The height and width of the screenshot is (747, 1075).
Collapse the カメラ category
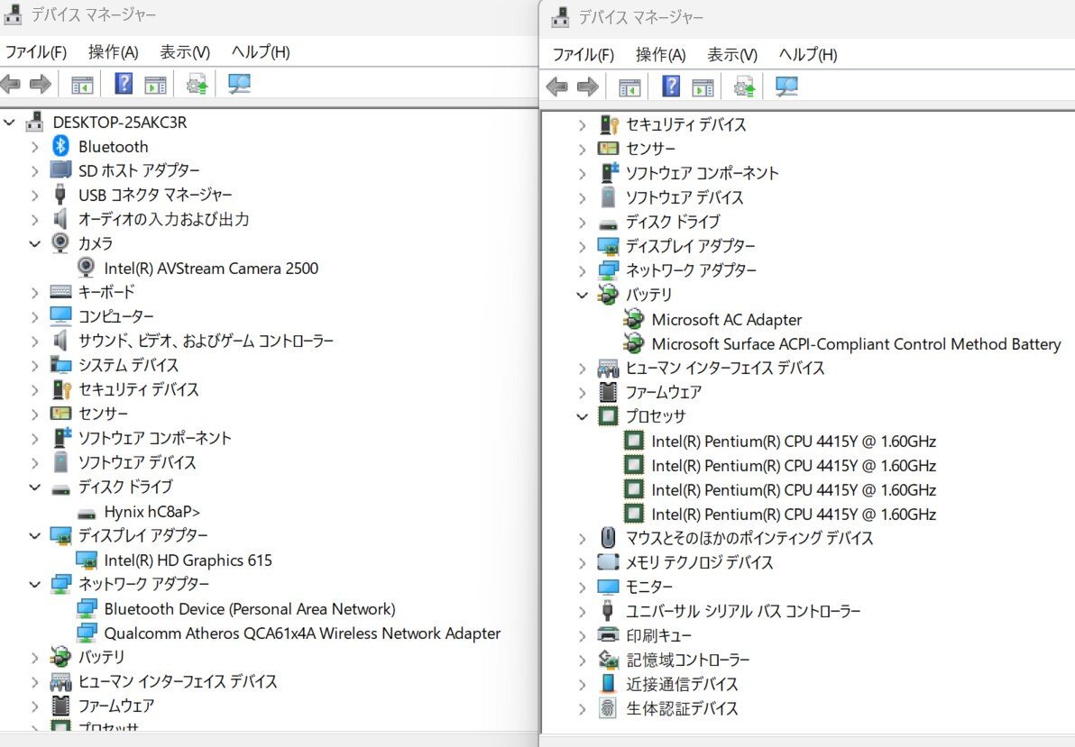[34, 243]
